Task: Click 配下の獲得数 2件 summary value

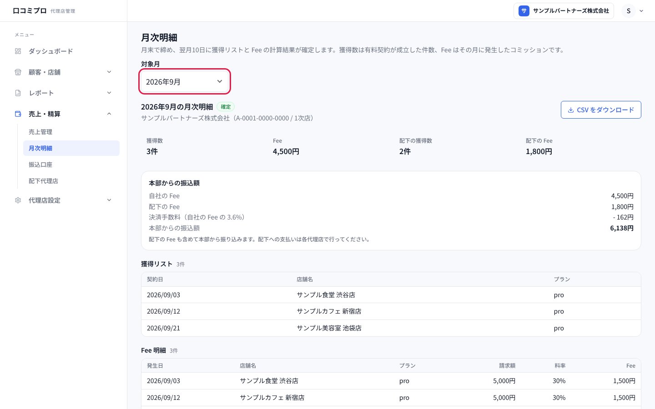Action: click(x=405, y=152)
